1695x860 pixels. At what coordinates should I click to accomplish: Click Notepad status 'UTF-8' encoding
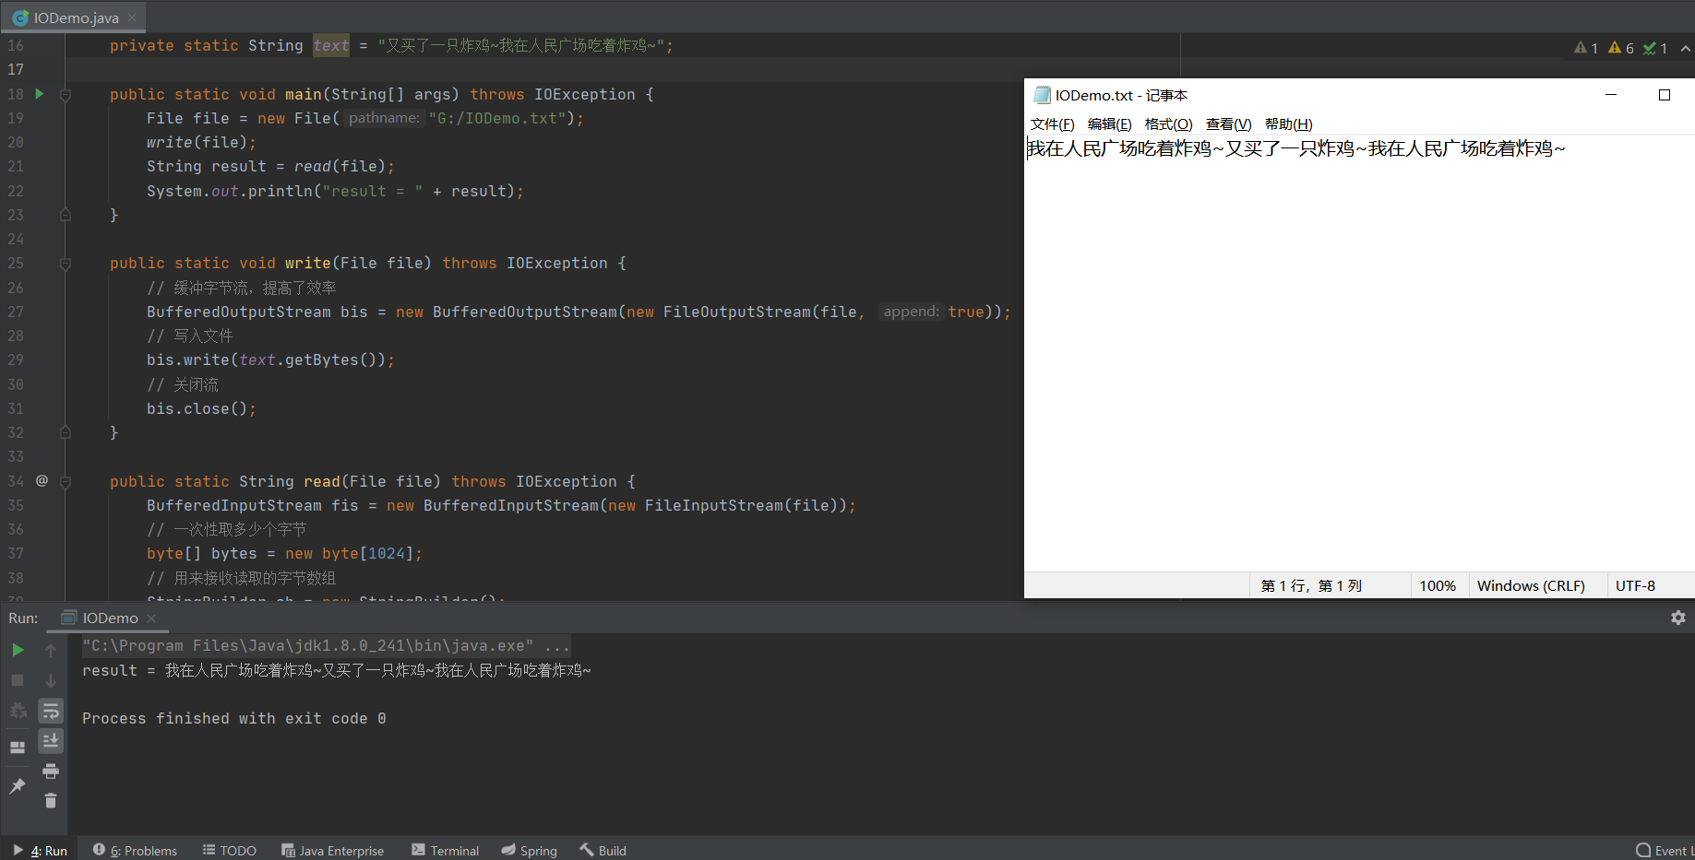click(x=1635, y=585)
